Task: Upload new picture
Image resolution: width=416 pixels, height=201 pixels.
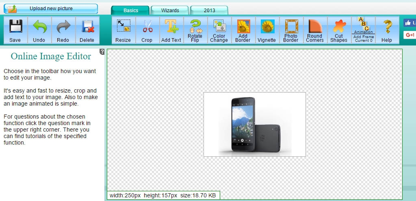Action: click(x=51, y=9)
